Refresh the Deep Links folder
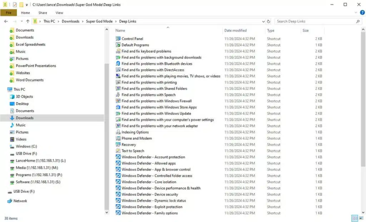The height and width of the screenshot is (222, 366). coord(268,21)
